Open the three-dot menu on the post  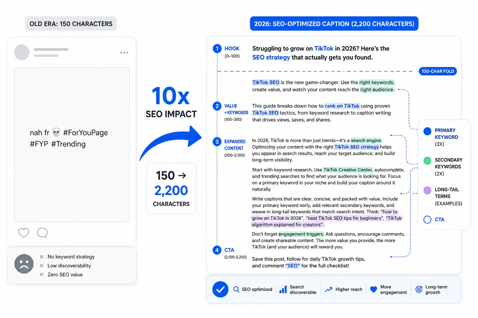124,52
